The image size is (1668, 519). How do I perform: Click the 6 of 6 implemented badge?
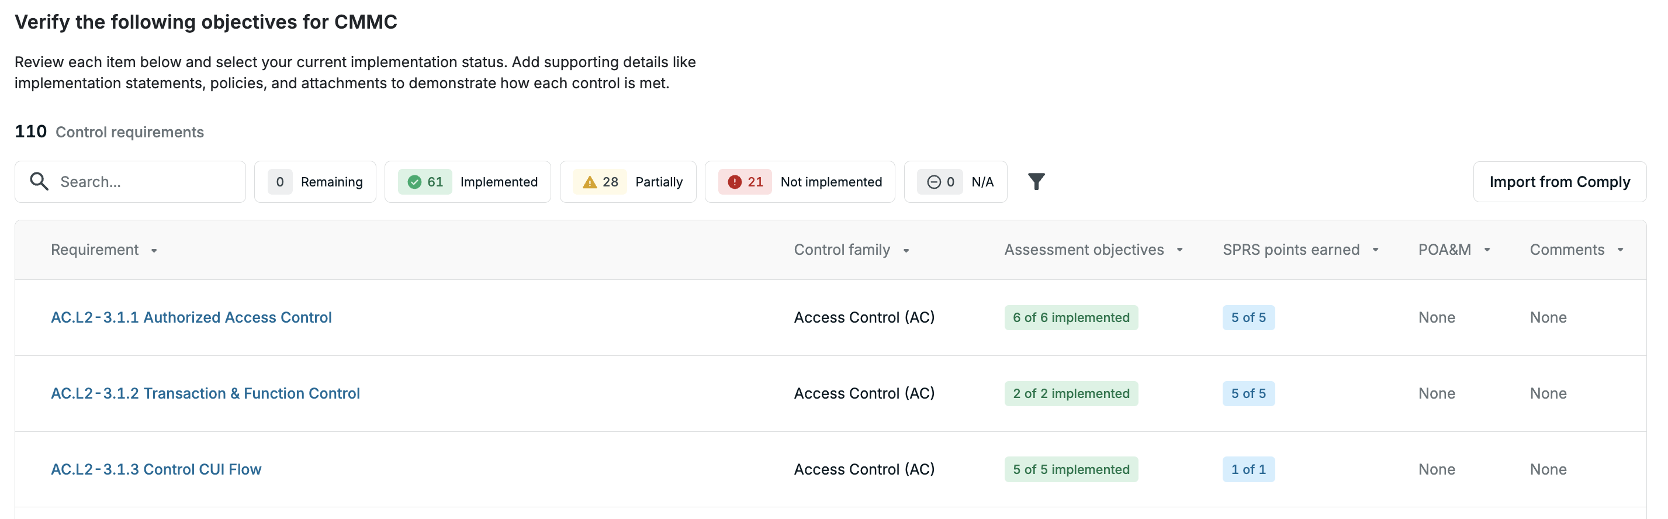(1071, 318)
